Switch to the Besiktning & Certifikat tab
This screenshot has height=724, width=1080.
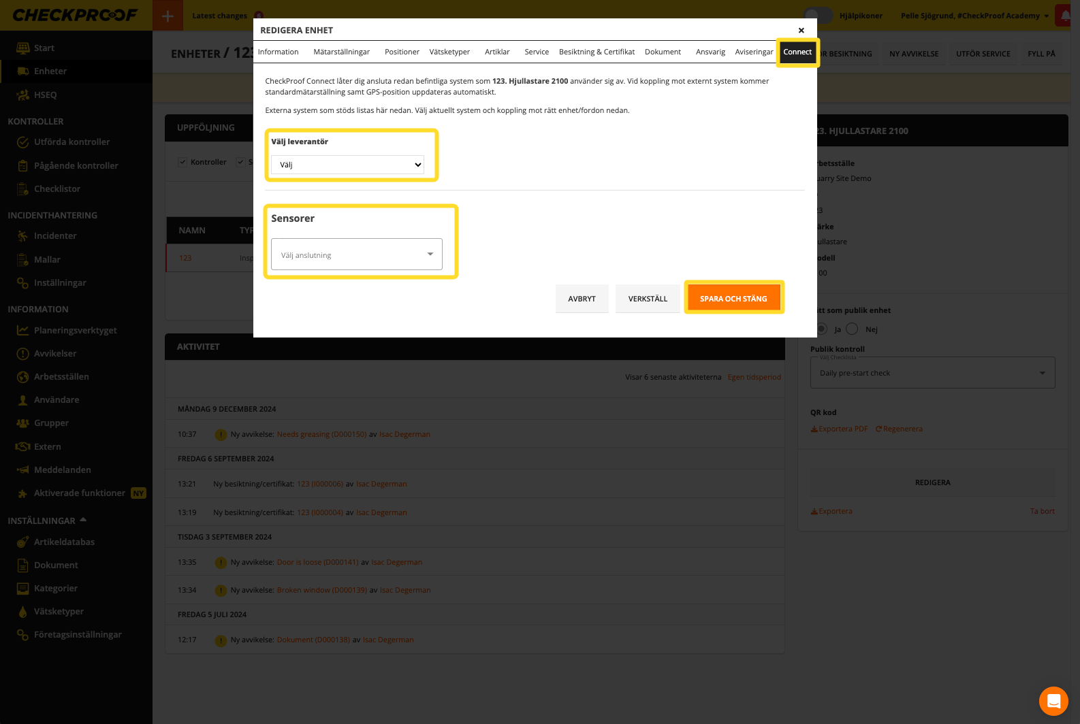coord(597,52)
